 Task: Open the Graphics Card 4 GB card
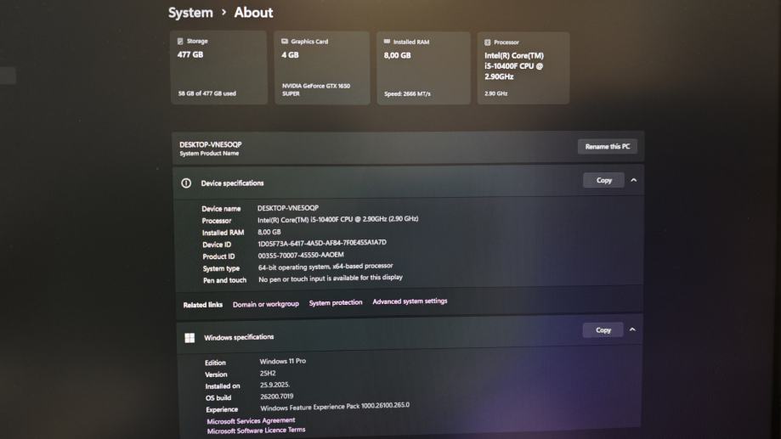(322, 68)
